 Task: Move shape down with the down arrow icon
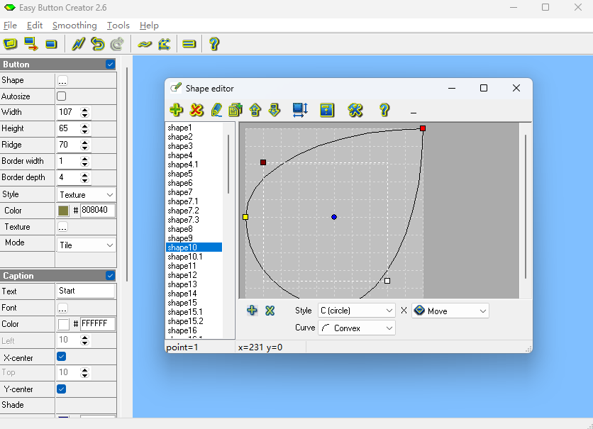[x=275, y=110]
